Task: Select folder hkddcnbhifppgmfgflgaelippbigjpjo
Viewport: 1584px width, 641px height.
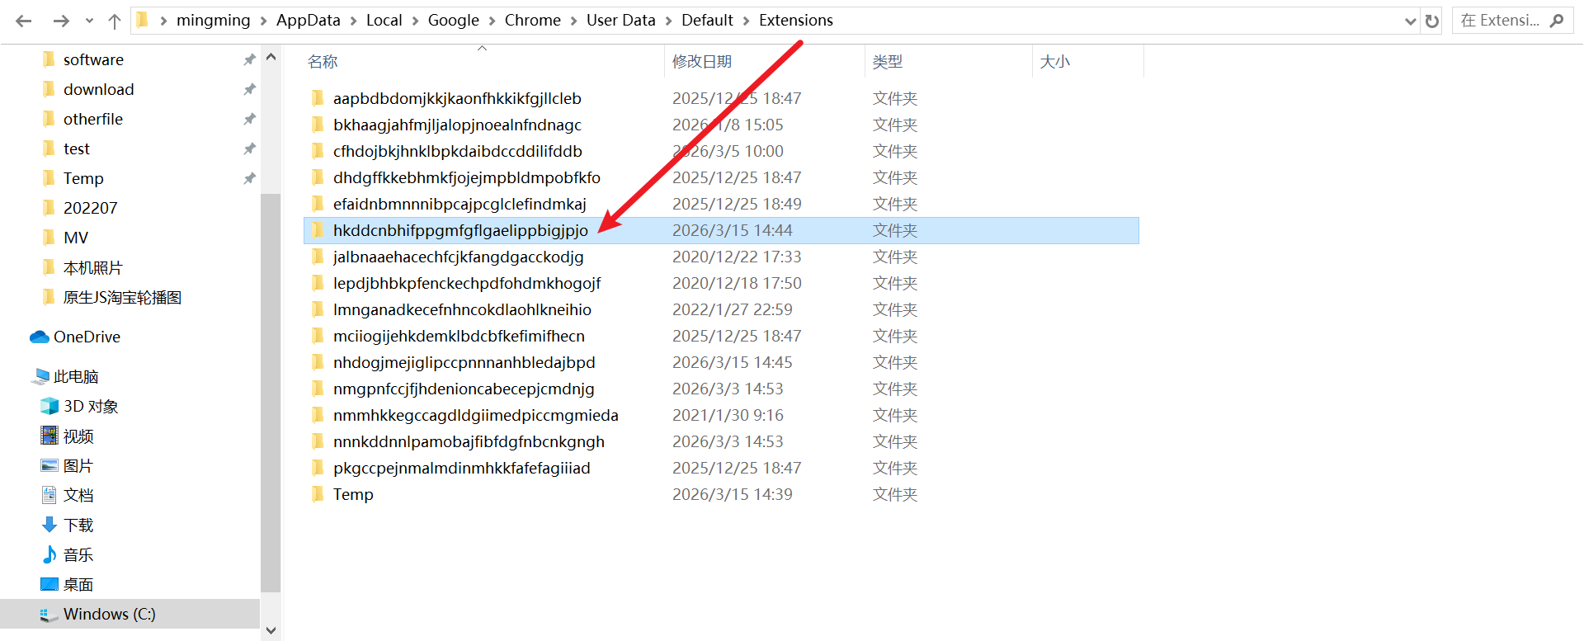Action: (460, 231)
